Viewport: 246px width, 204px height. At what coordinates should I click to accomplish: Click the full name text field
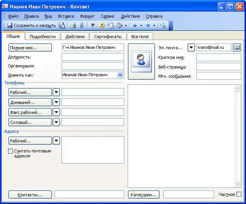pyautogui.click(x=93, y=47)
